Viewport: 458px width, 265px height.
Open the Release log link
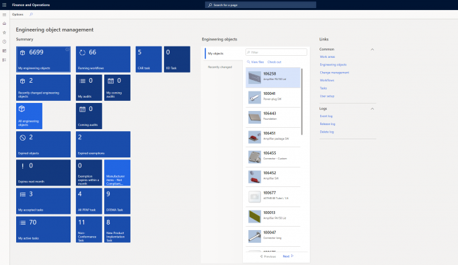(328, 124)
